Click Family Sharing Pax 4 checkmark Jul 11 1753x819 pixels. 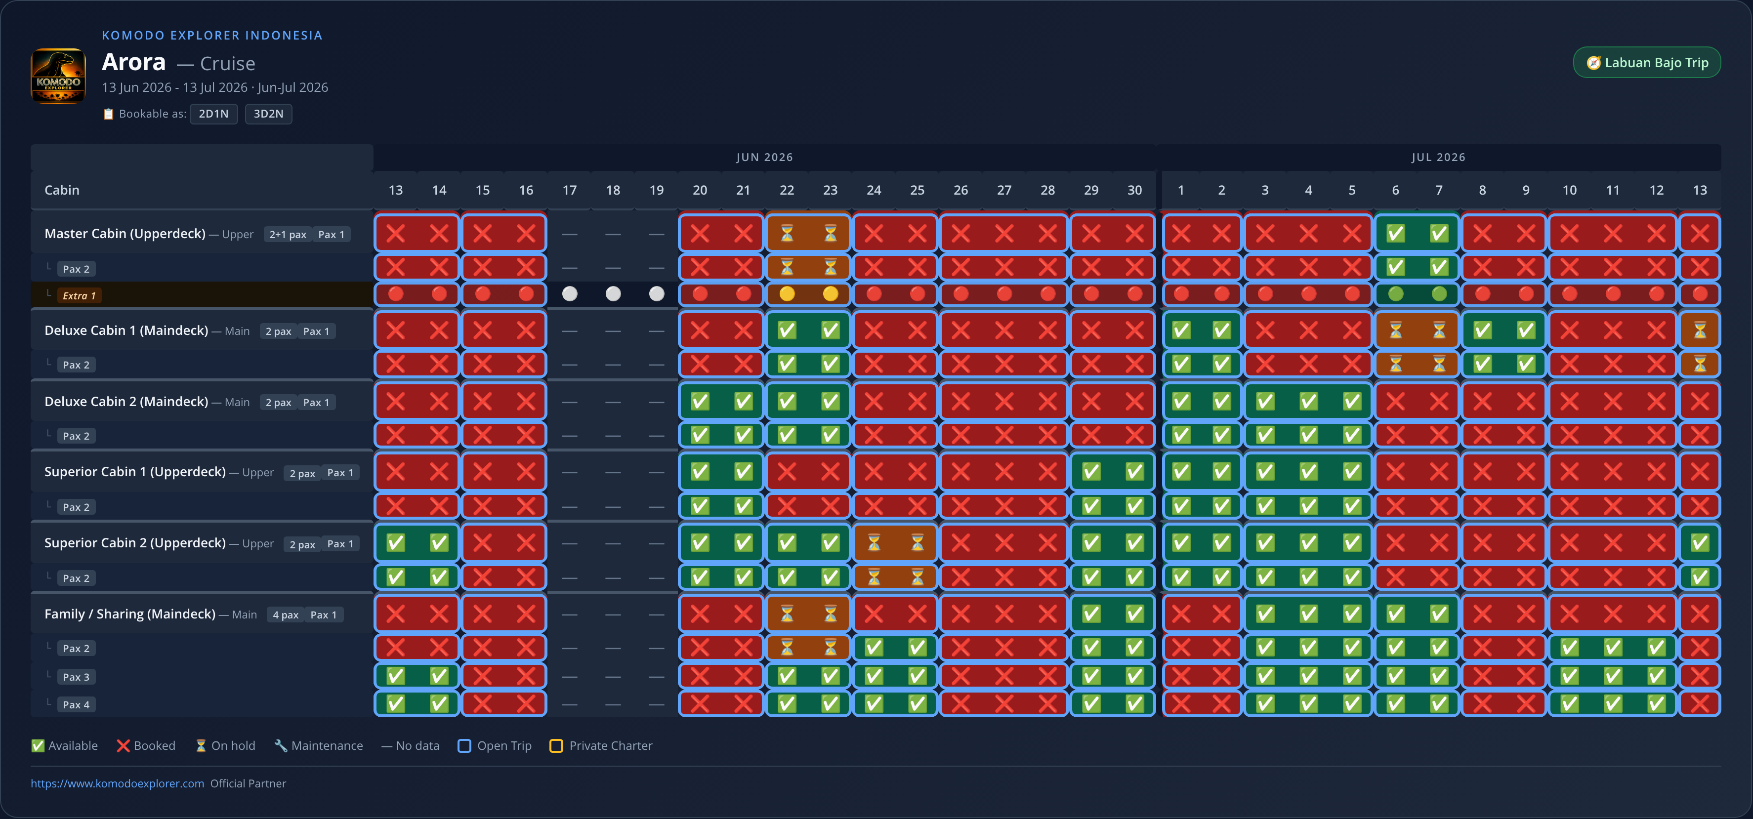1613,703
